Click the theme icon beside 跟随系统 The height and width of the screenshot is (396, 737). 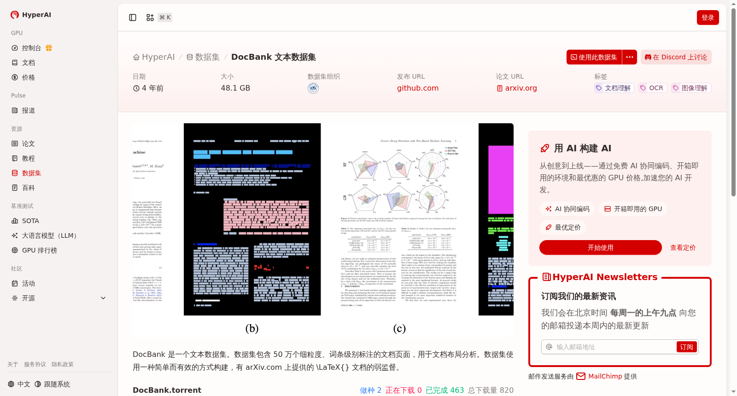click(38, 384)
